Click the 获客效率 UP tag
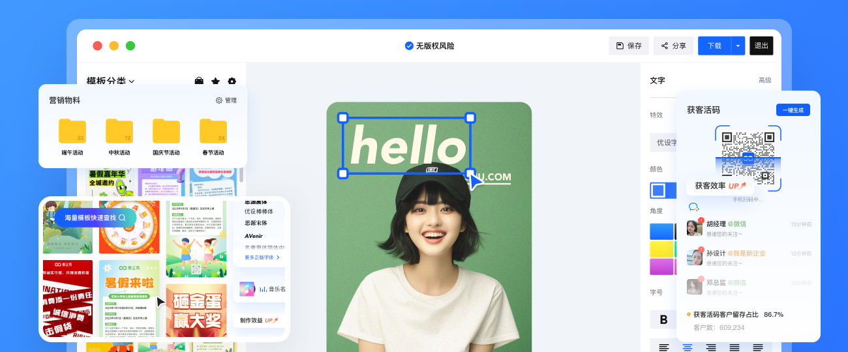This screenshot has height=352, width=848. [x=720, y=186]
